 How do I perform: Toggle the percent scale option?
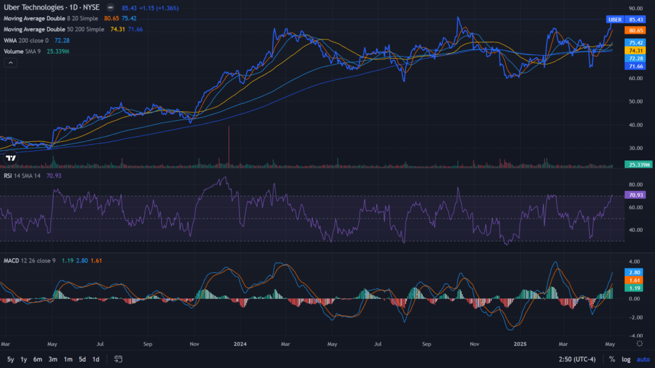[612, 359]
